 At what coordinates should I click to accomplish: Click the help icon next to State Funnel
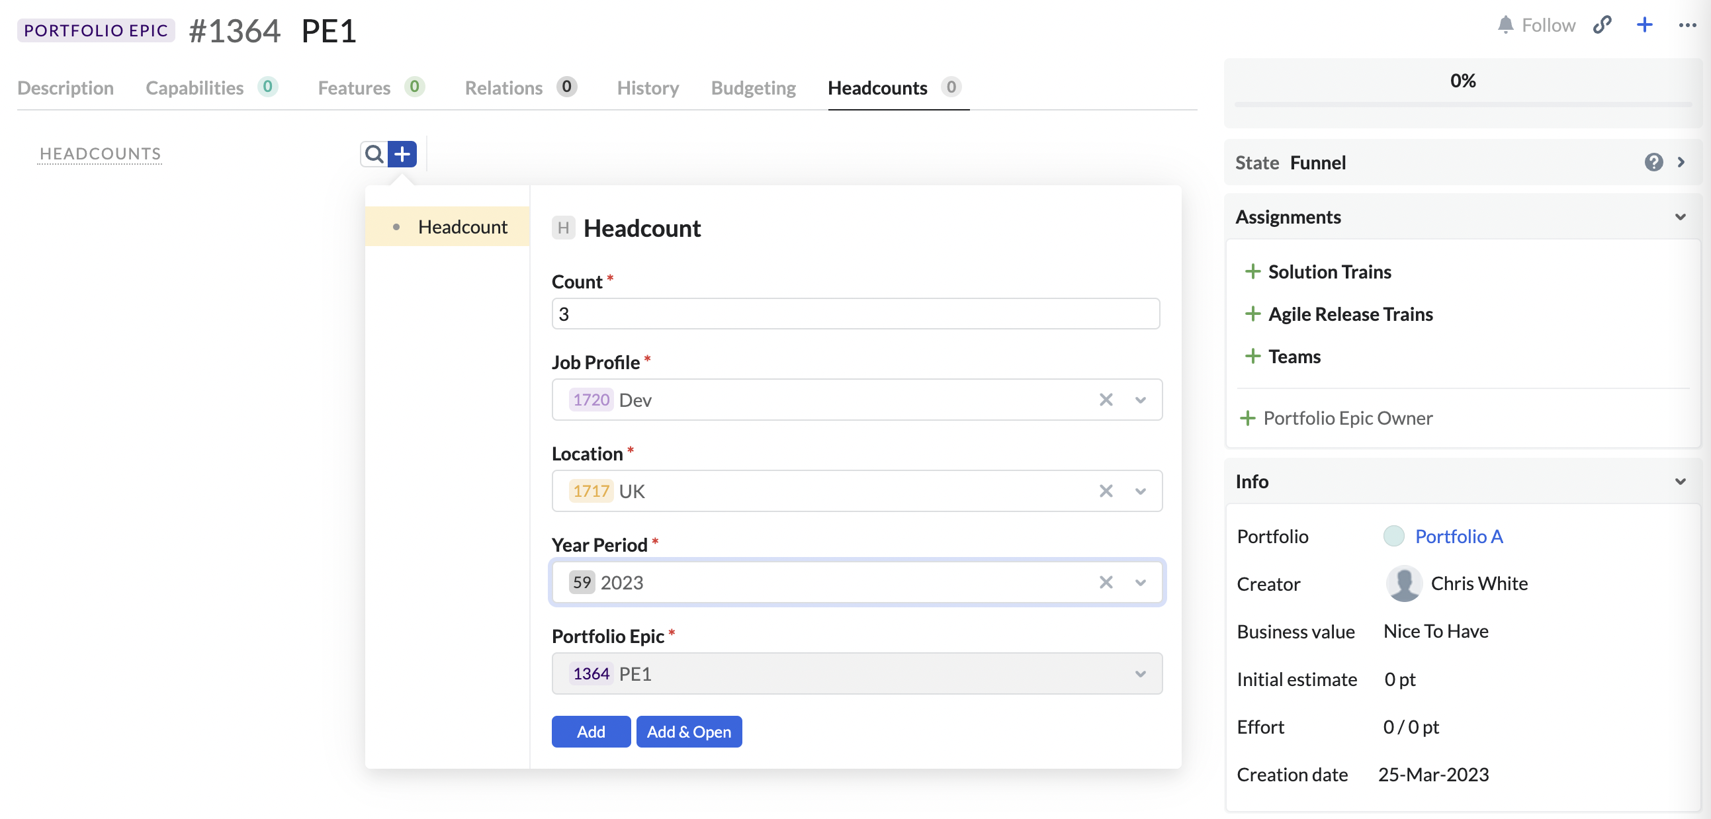click(x=1653, y=162)
